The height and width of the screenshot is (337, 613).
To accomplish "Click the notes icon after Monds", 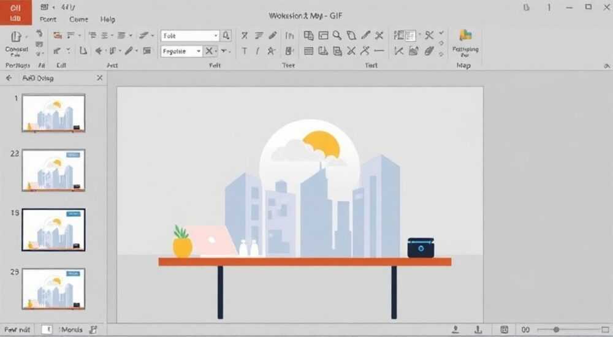I will (x=93, y=330).
